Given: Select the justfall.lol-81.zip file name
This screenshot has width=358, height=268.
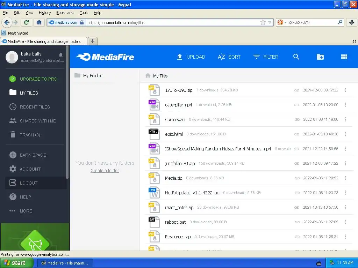Looking at the screenshot, I should coord(180,163).
